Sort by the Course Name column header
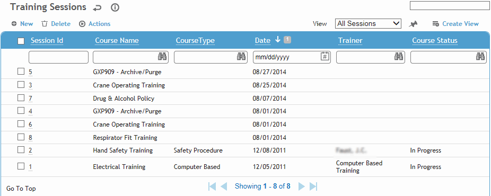Image resolution: width=491 pixels, height=196 pixels. coord(117,40)
